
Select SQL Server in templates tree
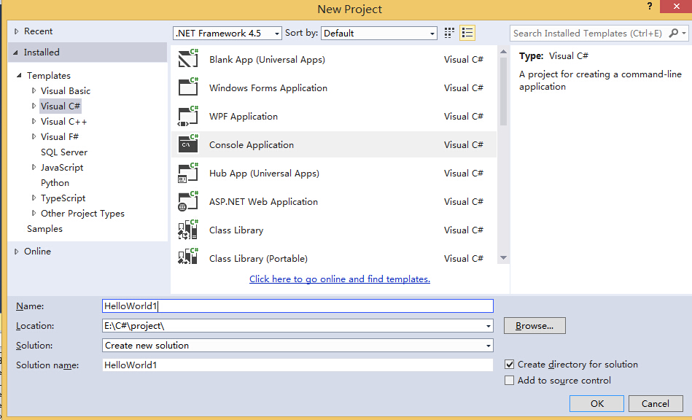pos(64,152)
